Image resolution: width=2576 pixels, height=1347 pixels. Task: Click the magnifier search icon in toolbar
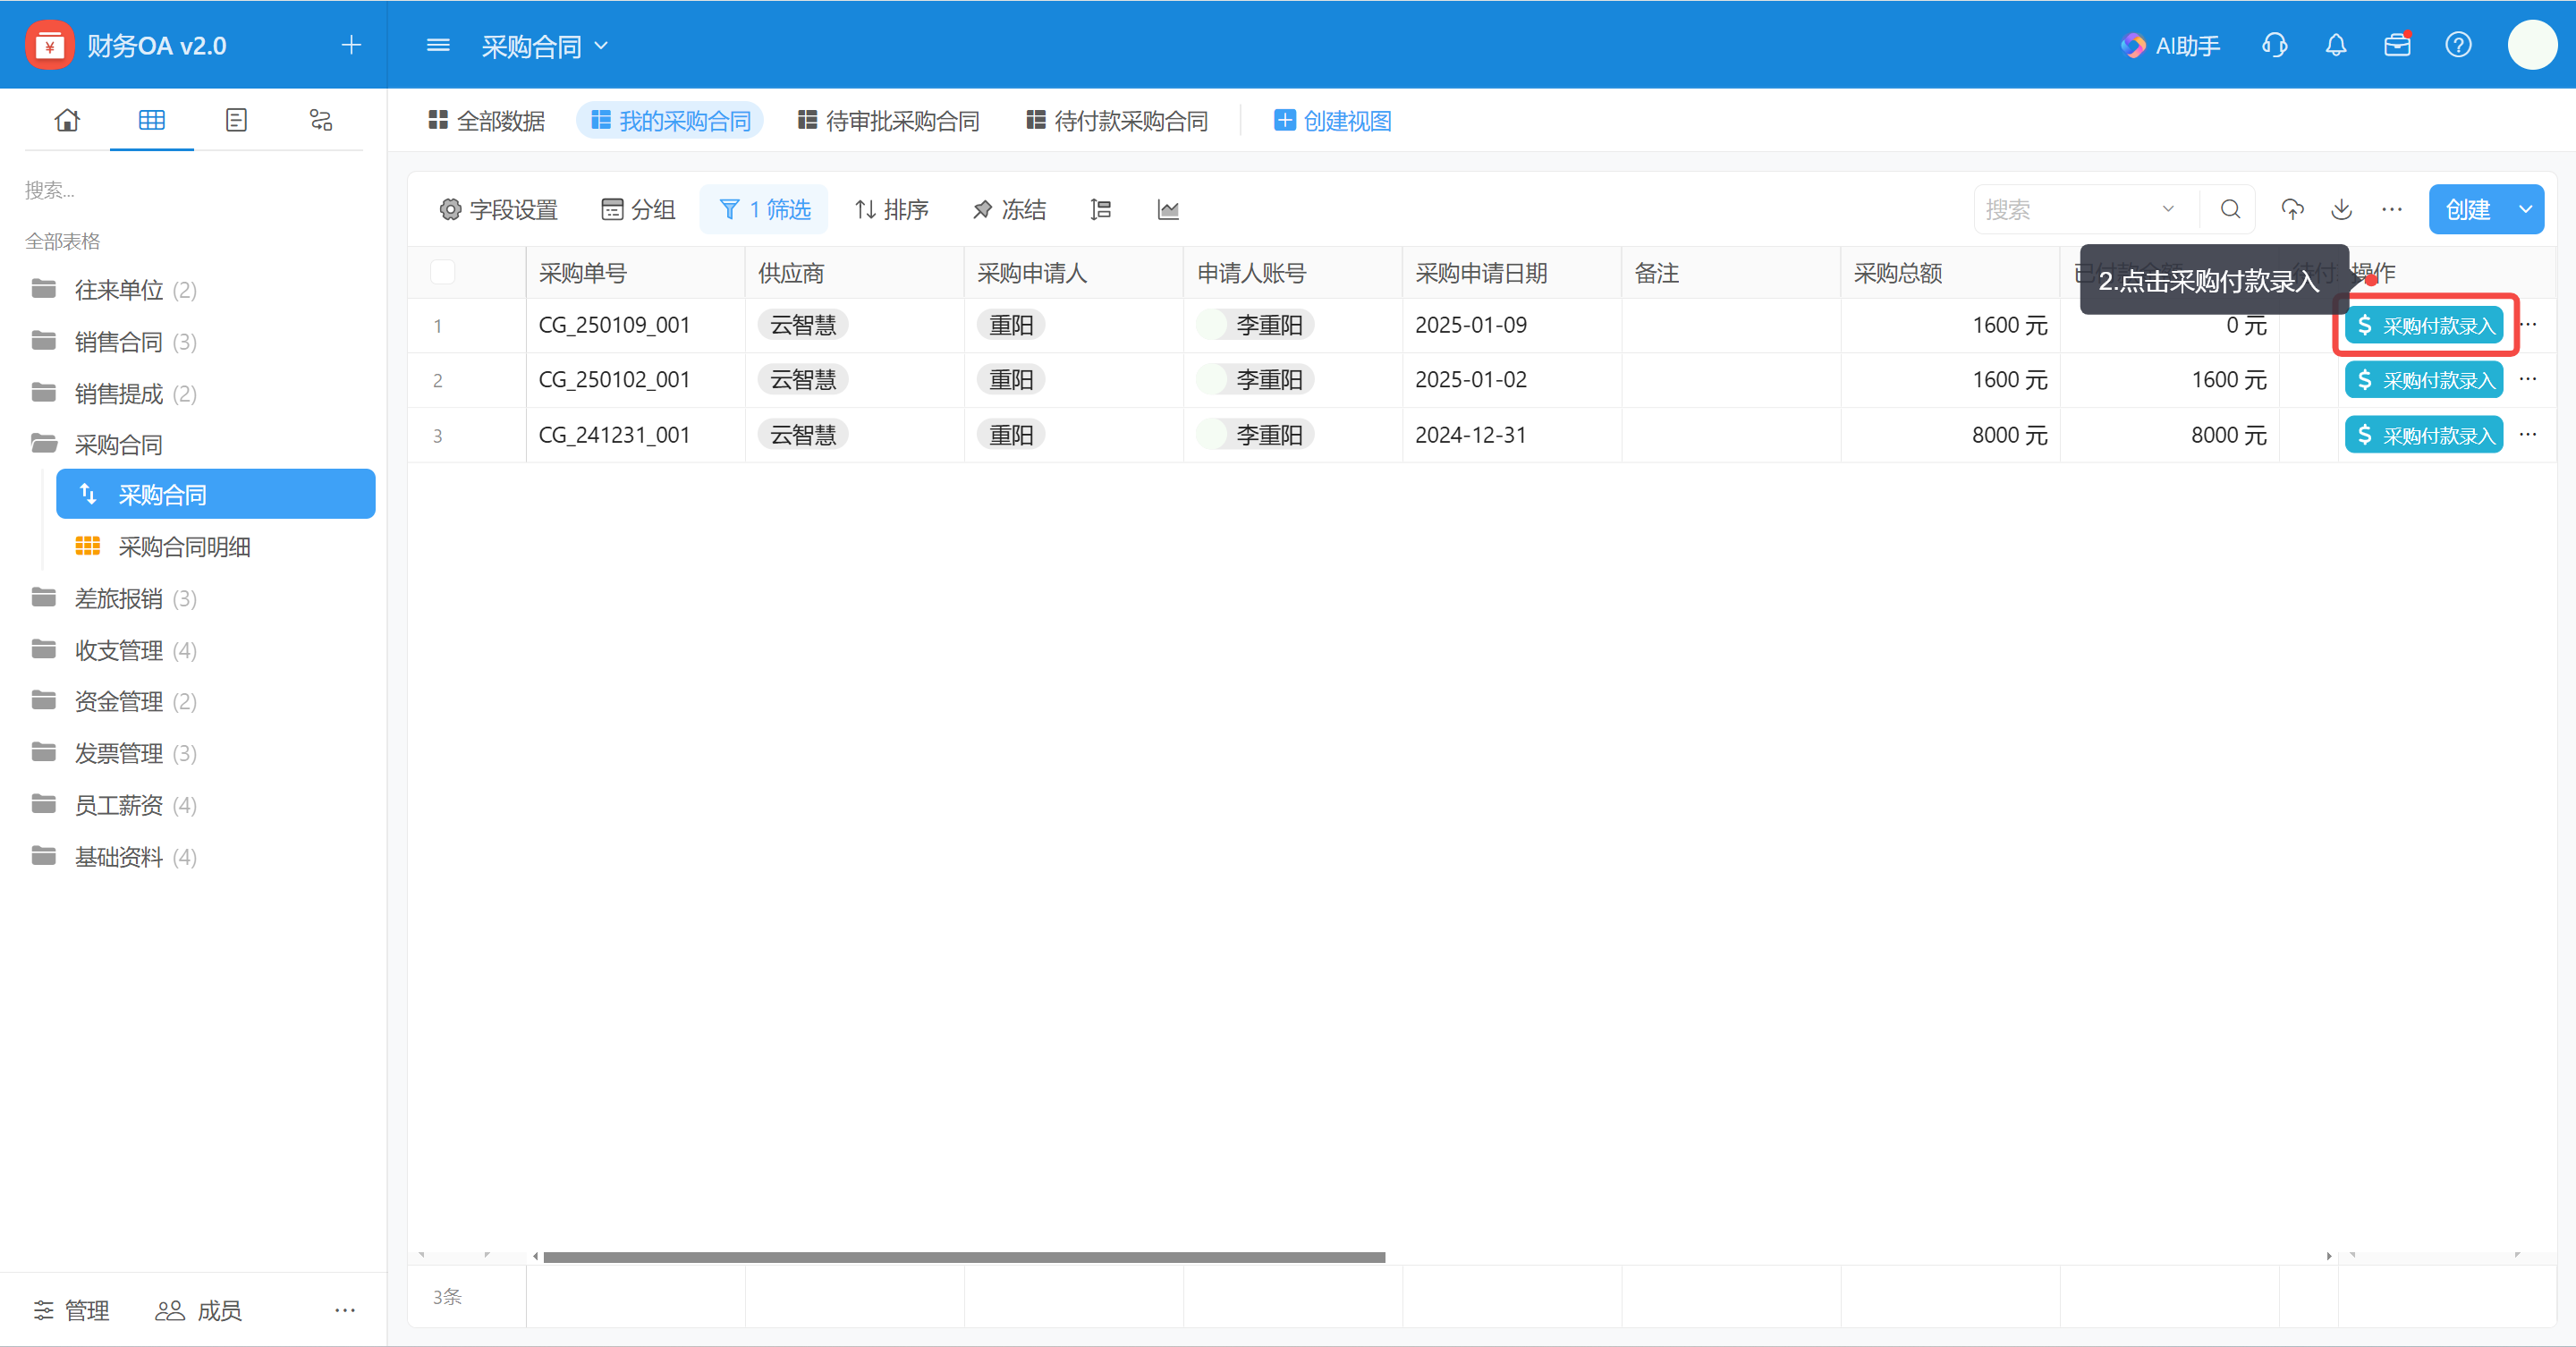coord(2230,209)
